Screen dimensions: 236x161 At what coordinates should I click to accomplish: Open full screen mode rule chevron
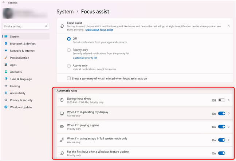pos(229,140)
